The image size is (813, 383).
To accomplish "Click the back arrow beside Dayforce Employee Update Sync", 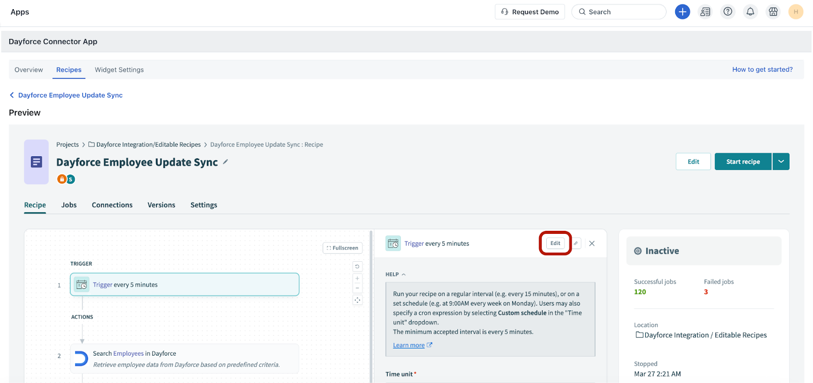I will [12, 95].
